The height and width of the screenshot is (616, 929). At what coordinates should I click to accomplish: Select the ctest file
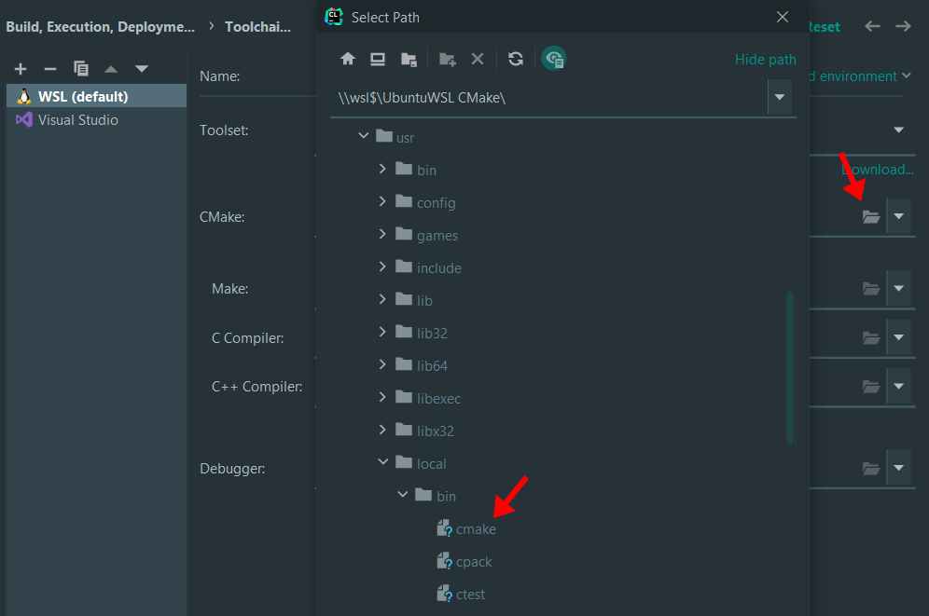pyautogui.click(x=461, y=595)
